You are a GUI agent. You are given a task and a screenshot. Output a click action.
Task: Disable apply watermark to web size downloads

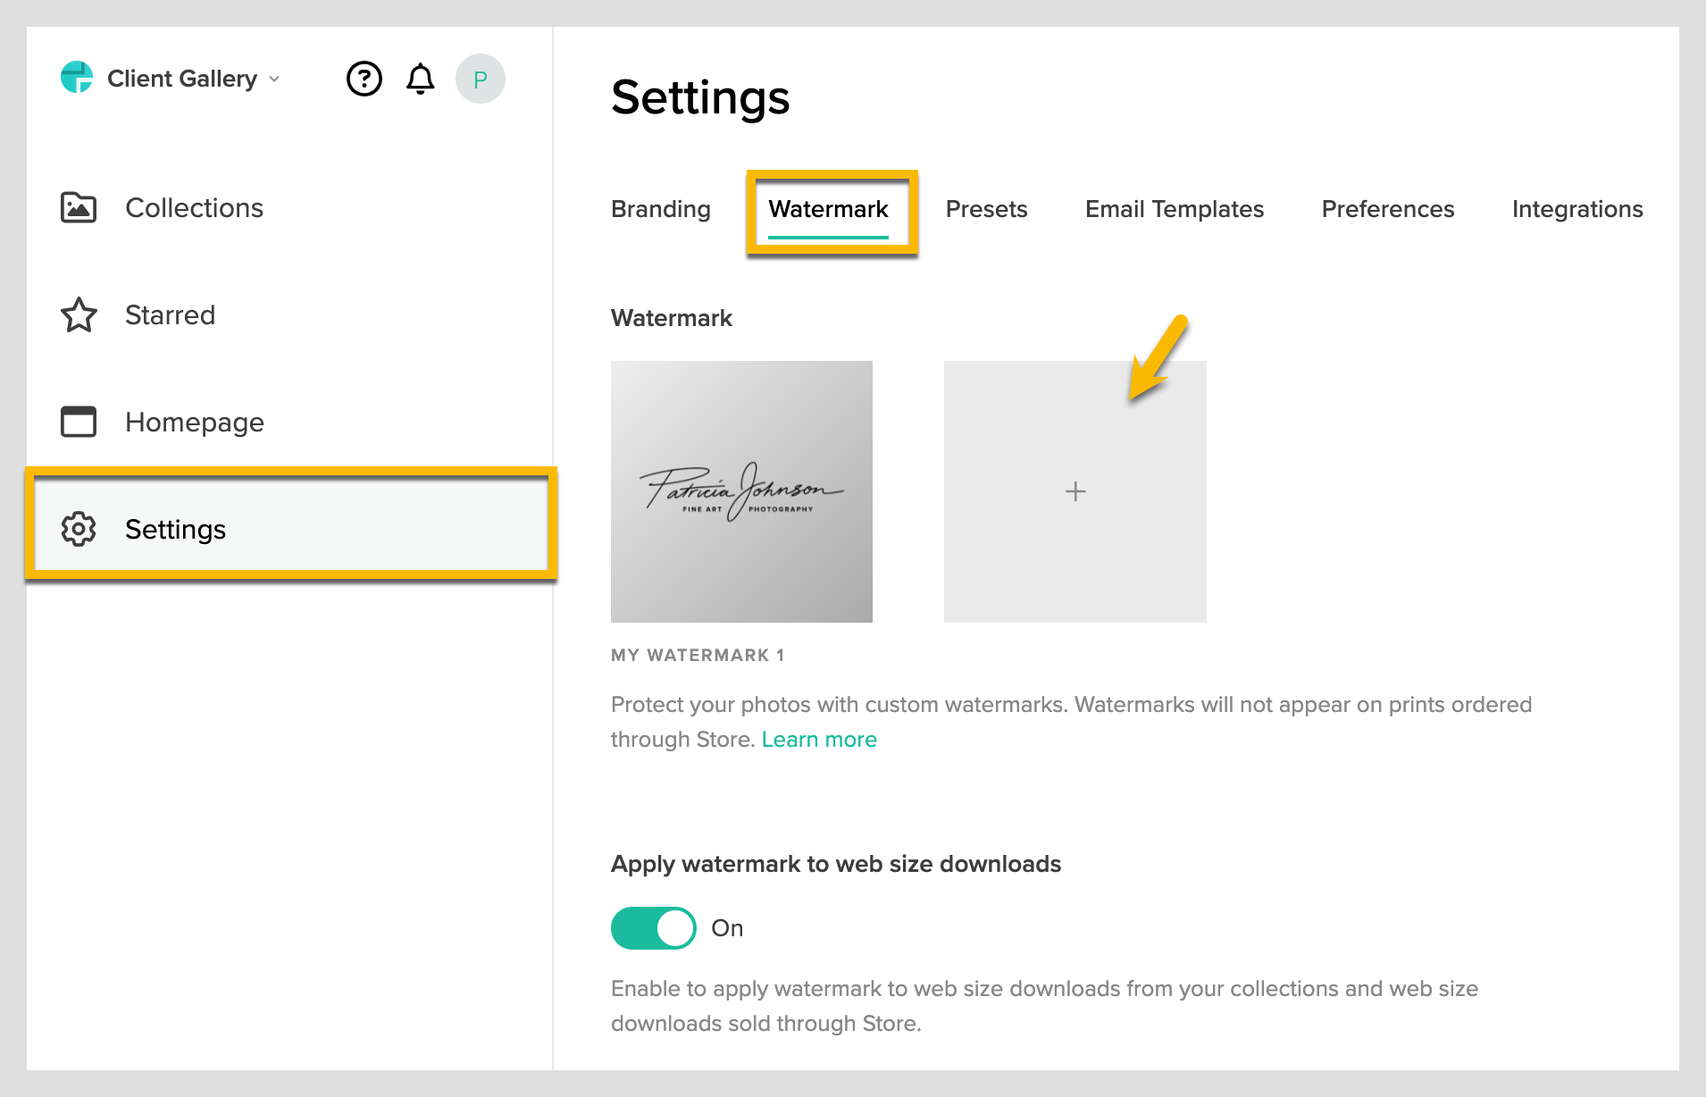(652, 928)
